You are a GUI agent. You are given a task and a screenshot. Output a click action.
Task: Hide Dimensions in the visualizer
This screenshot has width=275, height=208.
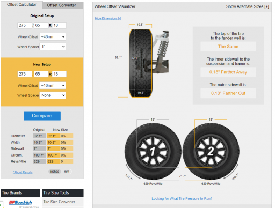point(108,18)
